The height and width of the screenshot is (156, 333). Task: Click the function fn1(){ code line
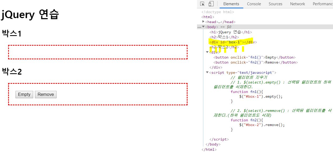tap(247, 92)
